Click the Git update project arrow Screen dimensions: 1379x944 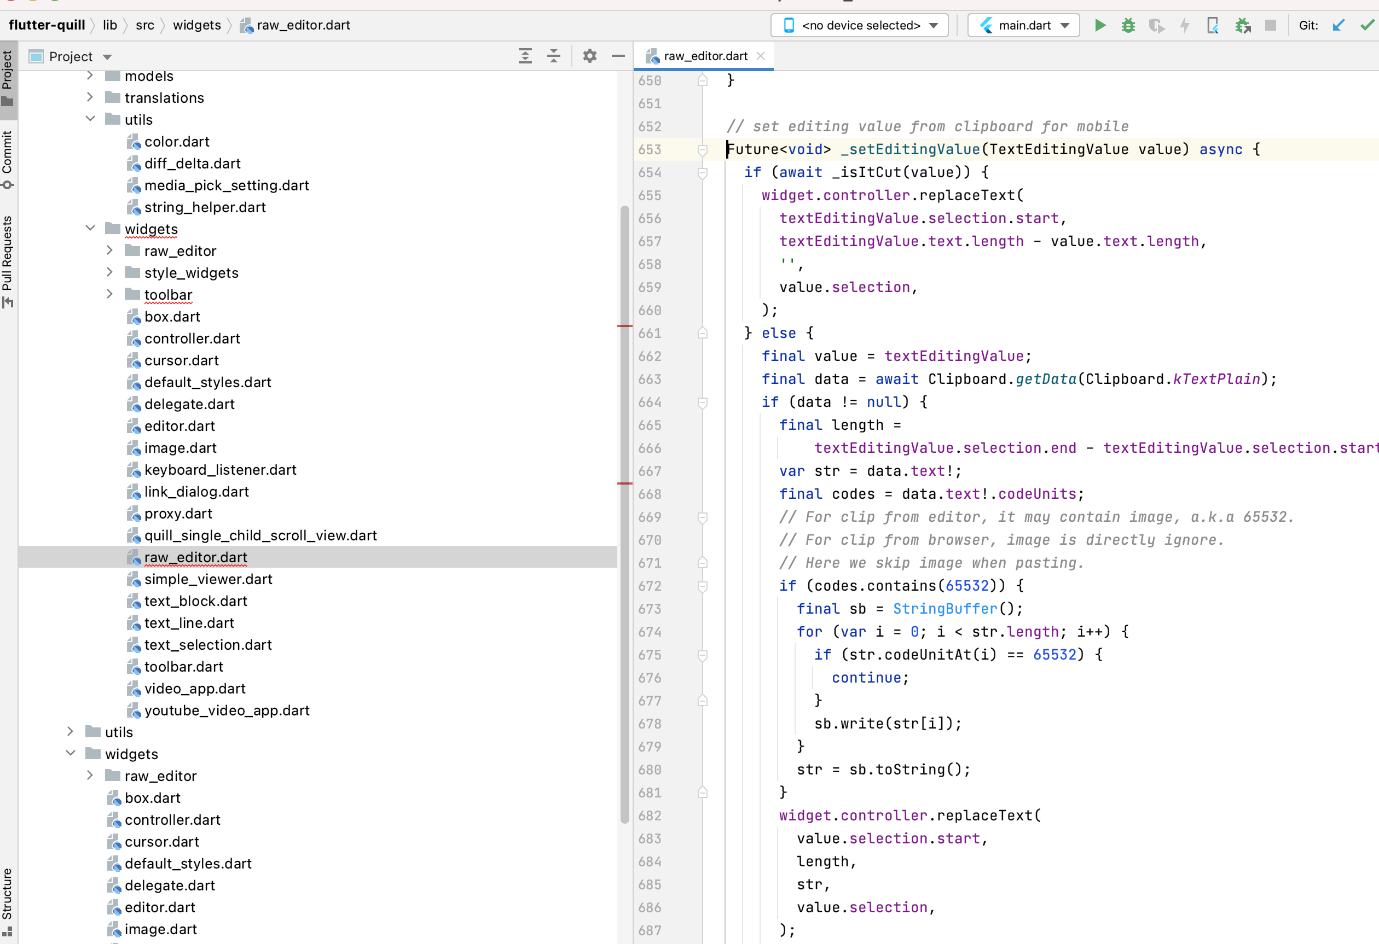pyautogui.click(x=1338, y=26)
